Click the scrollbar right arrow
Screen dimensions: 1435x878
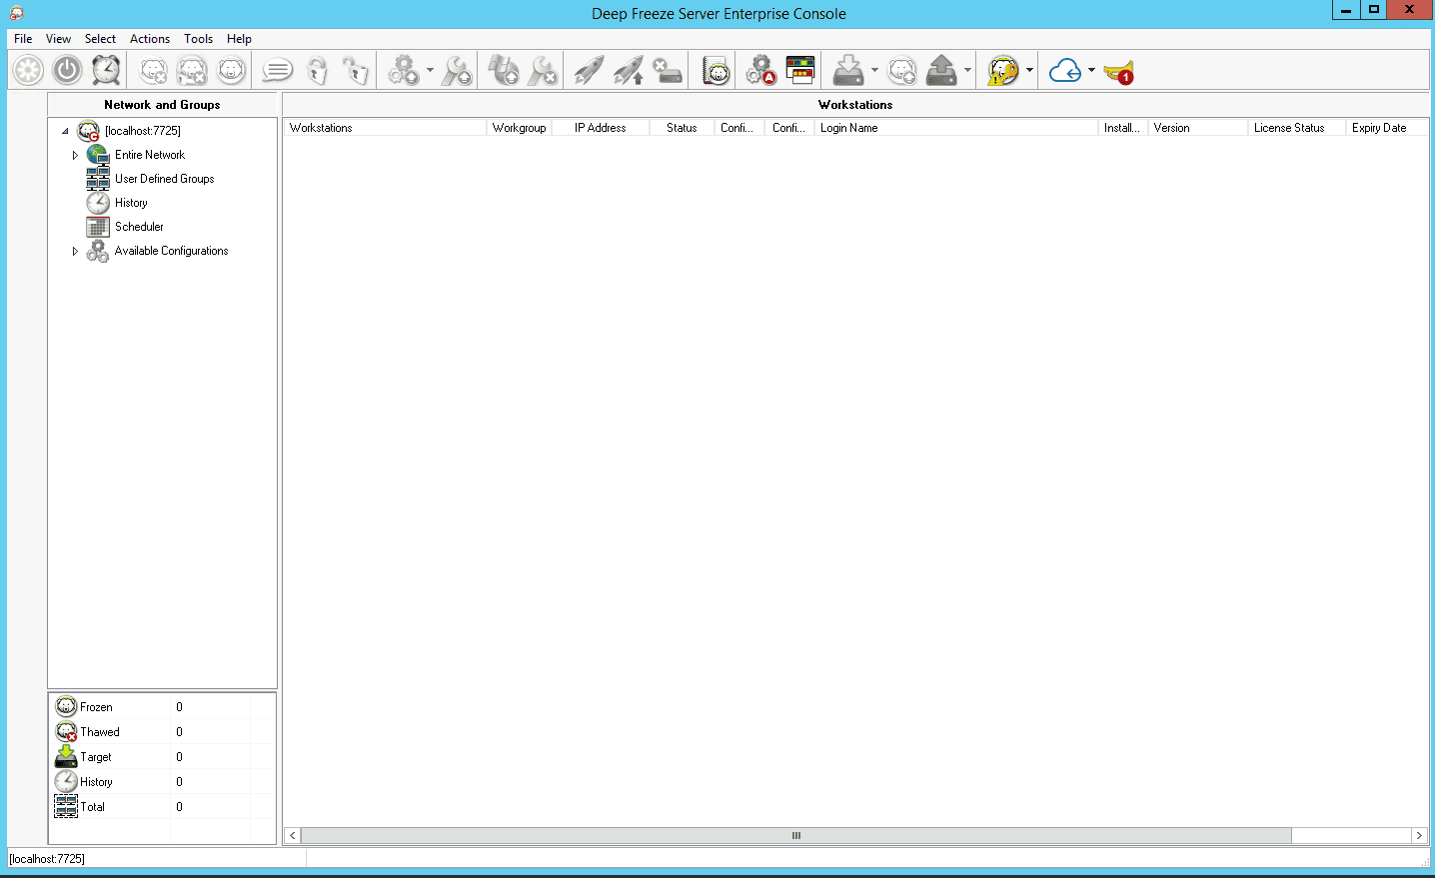(x=1419, y=835)
